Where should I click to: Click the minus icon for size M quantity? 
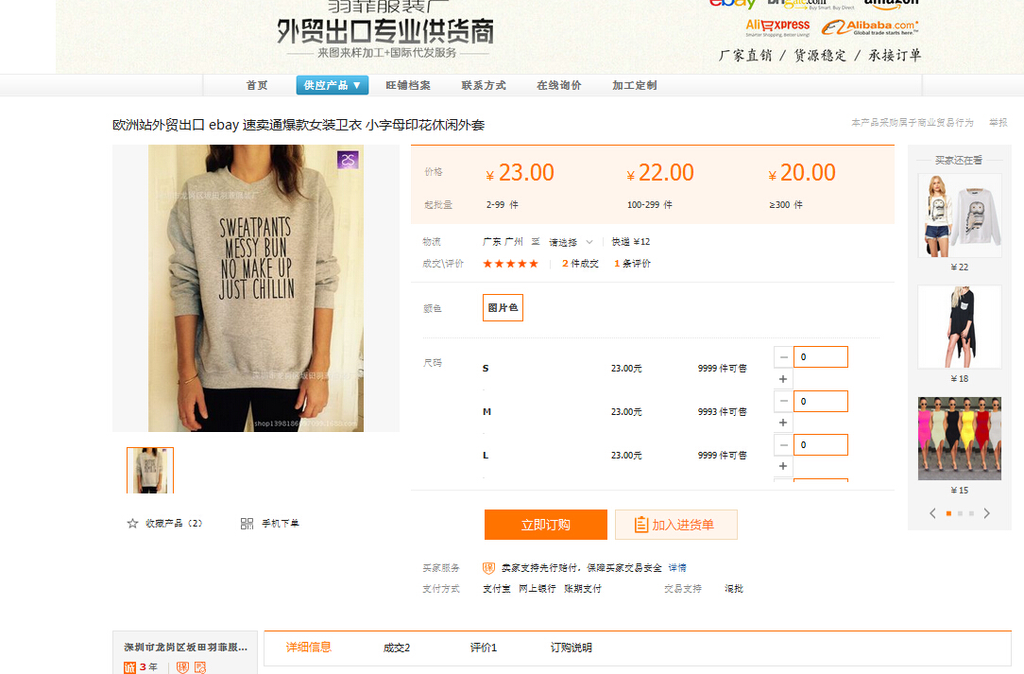(x=783, y=401)
